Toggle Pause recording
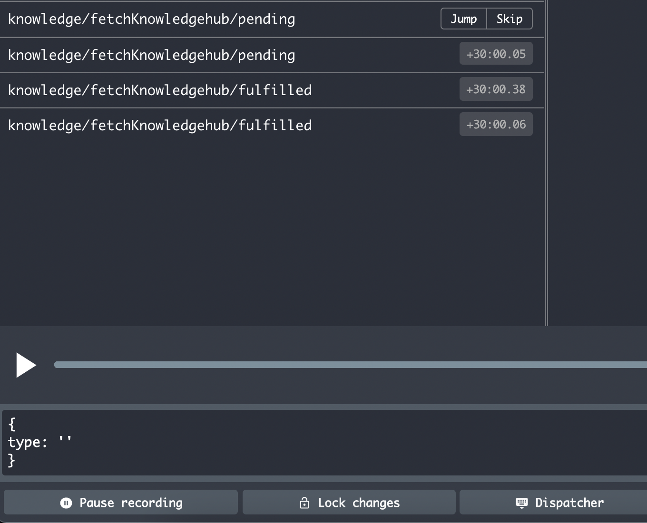This screenshot has width=647, height=523. 121,502
